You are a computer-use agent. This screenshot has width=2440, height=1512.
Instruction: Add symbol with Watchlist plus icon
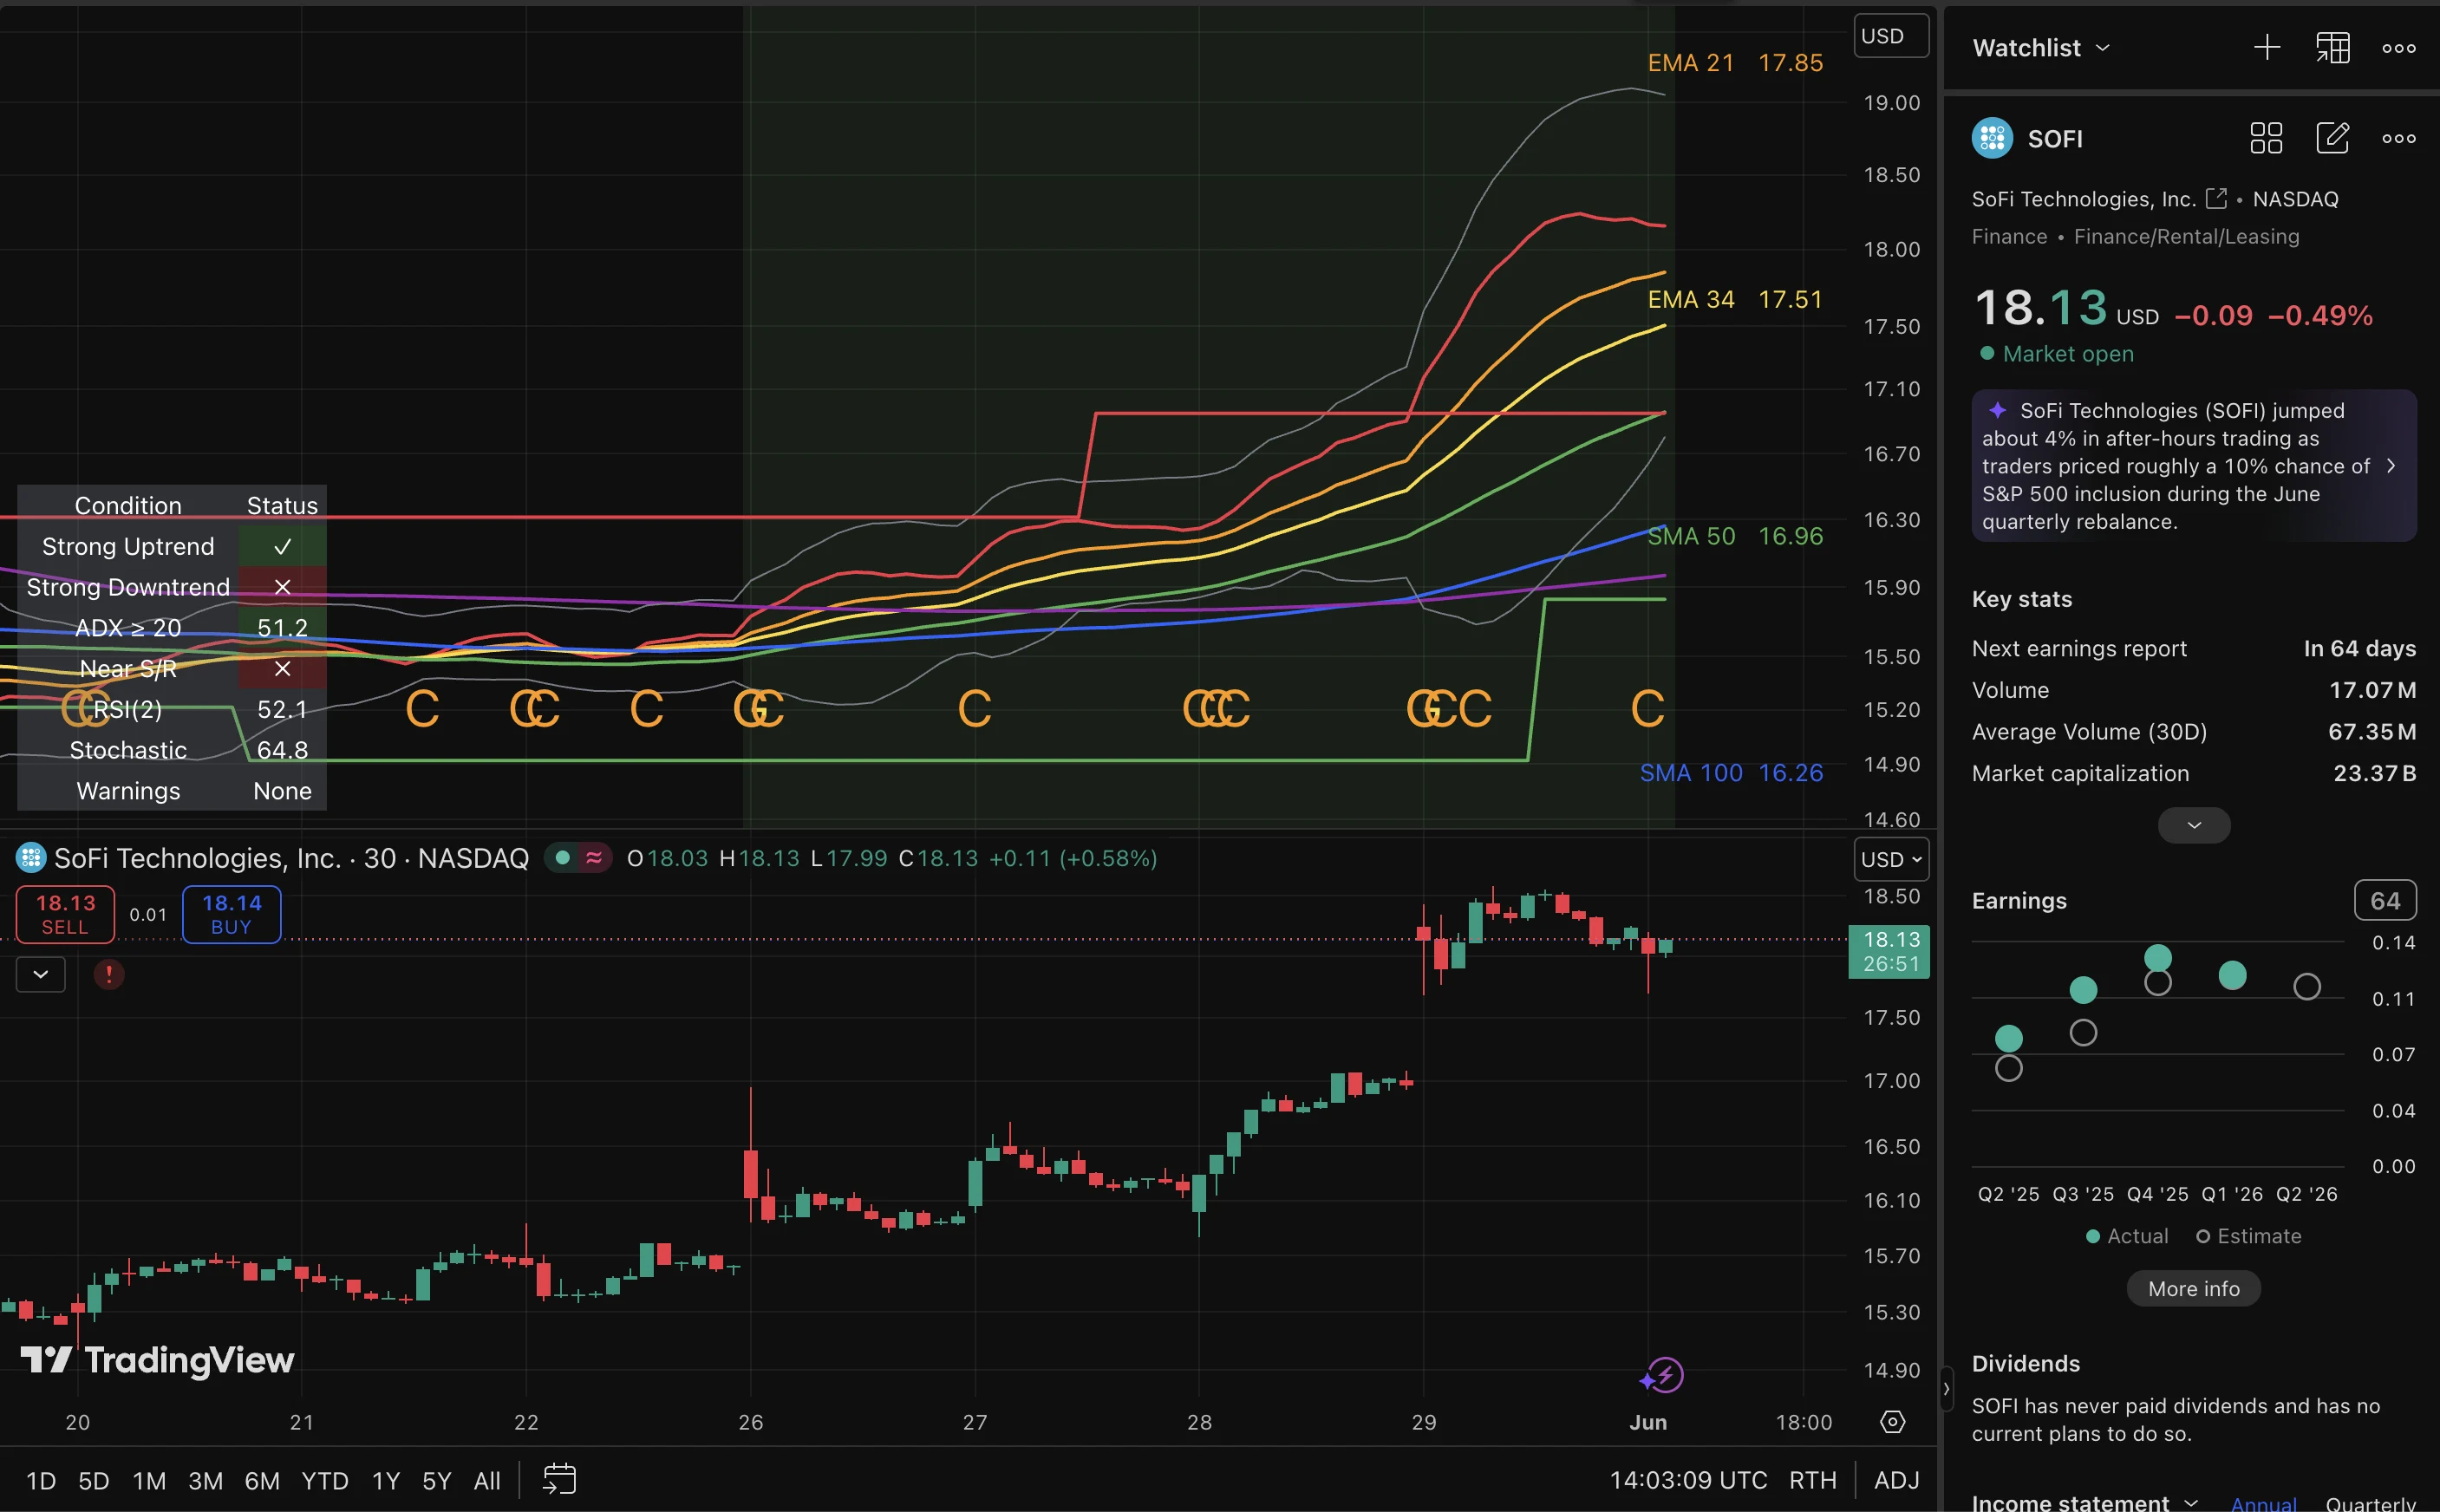click(x=2267, y=47)
